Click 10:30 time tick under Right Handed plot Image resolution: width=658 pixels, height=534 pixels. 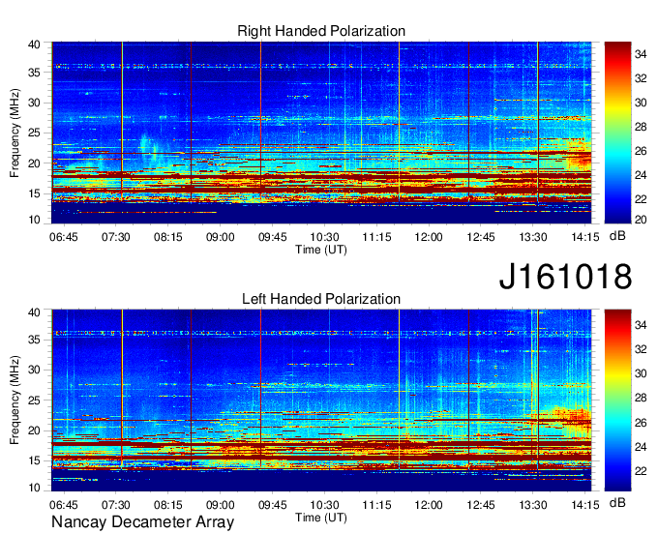[324, 237]
